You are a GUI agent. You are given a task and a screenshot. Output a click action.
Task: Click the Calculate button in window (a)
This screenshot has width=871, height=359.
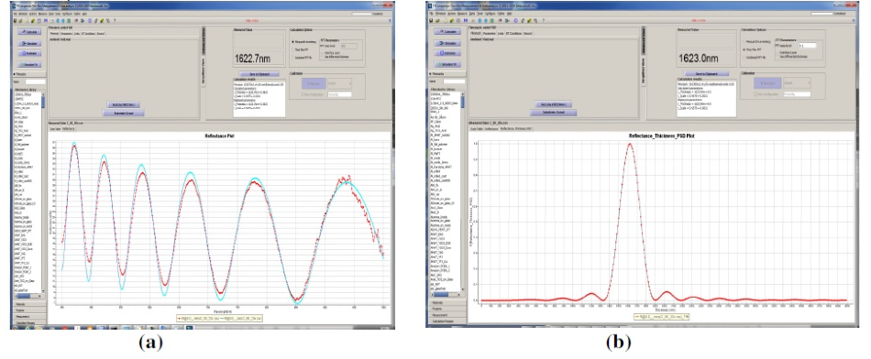28,32
